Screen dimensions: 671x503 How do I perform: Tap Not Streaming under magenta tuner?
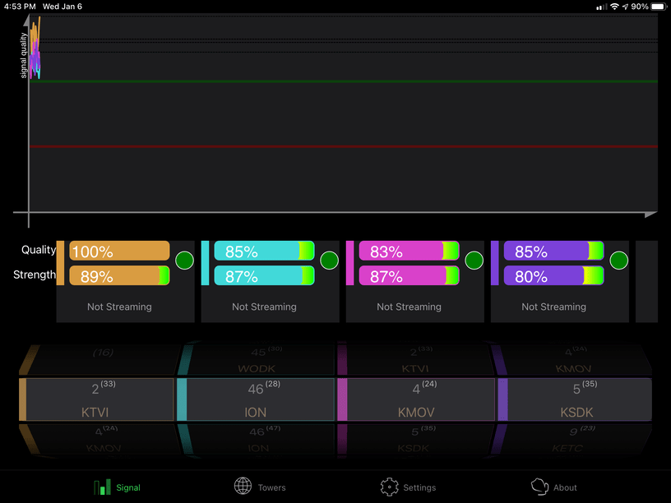[409, 307]
